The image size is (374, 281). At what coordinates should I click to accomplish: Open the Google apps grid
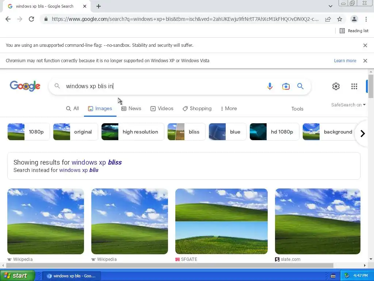pyautogui.click(x=354, y=86)
